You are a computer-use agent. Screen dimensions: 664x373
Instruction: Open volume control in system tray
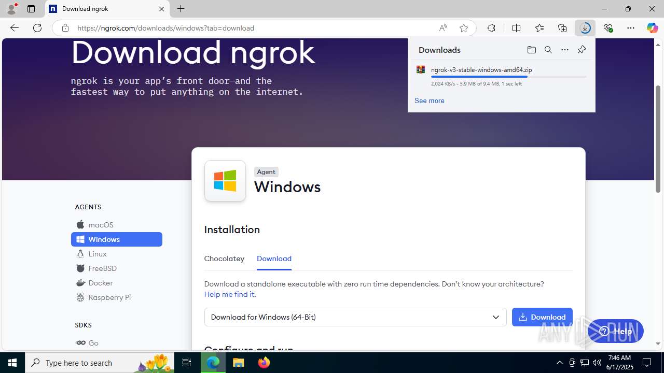tap(597, 363)
